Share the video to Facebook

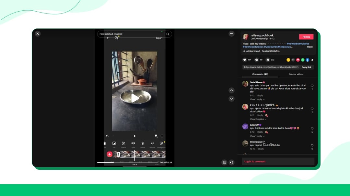pos(307,60)
